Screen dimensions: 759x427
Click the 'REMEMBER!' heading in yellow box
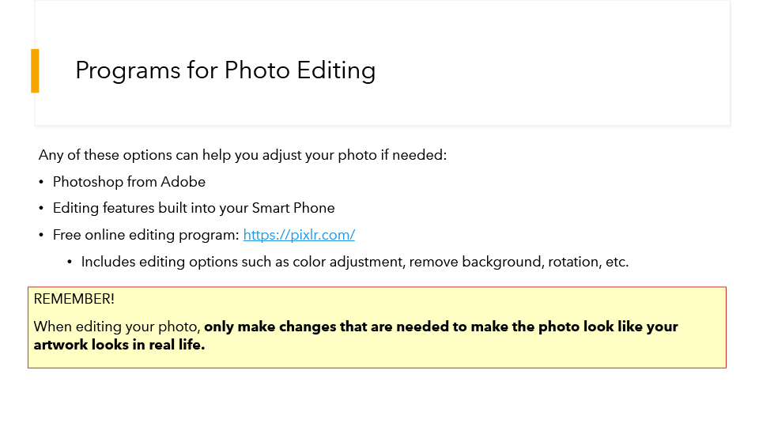pyautogui.click(x=74, y=299)
